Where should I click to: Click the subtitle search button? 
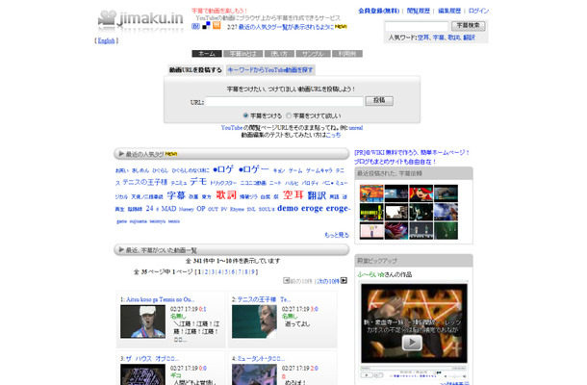point(468,25)
